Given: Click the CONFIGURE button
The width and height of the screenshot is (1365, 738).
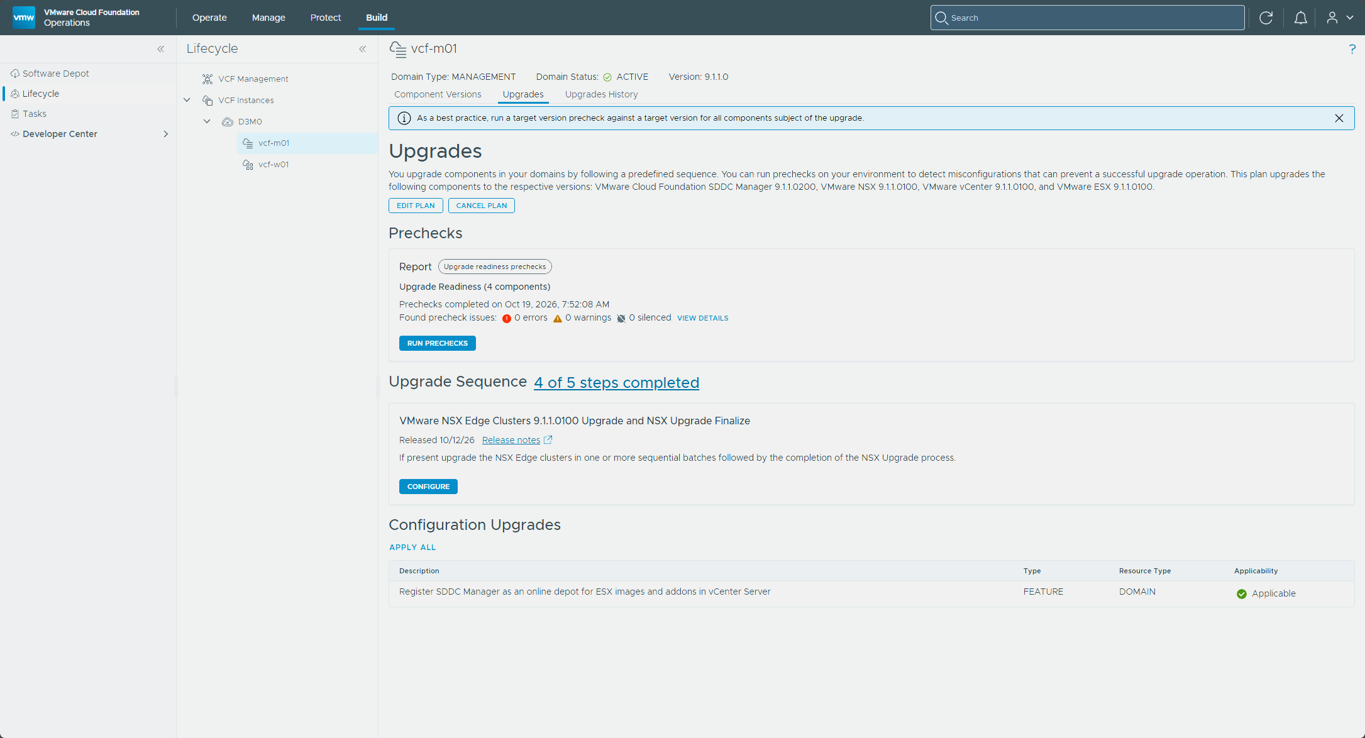Looking at the screenshot, I should [428, 487].
